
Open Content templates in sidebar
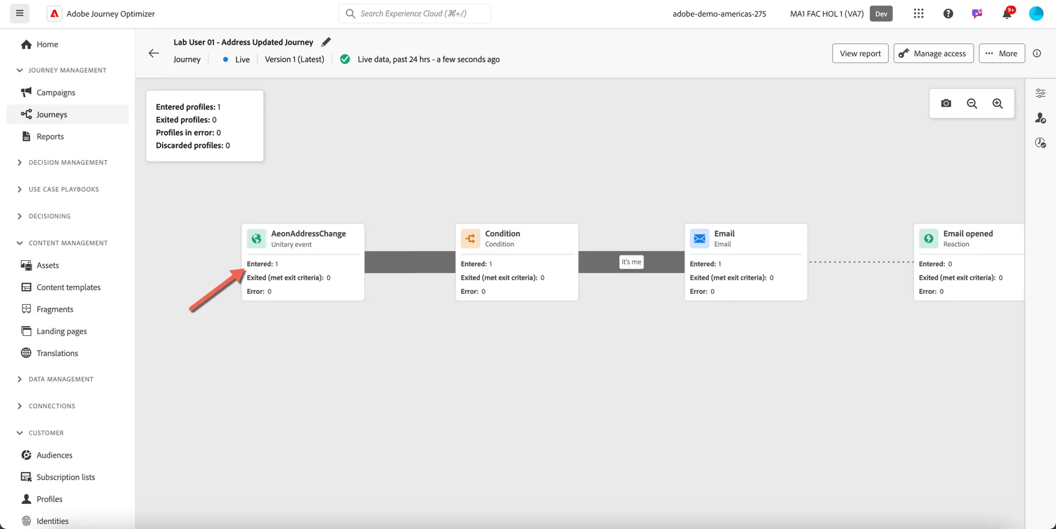tap(67, 287)
